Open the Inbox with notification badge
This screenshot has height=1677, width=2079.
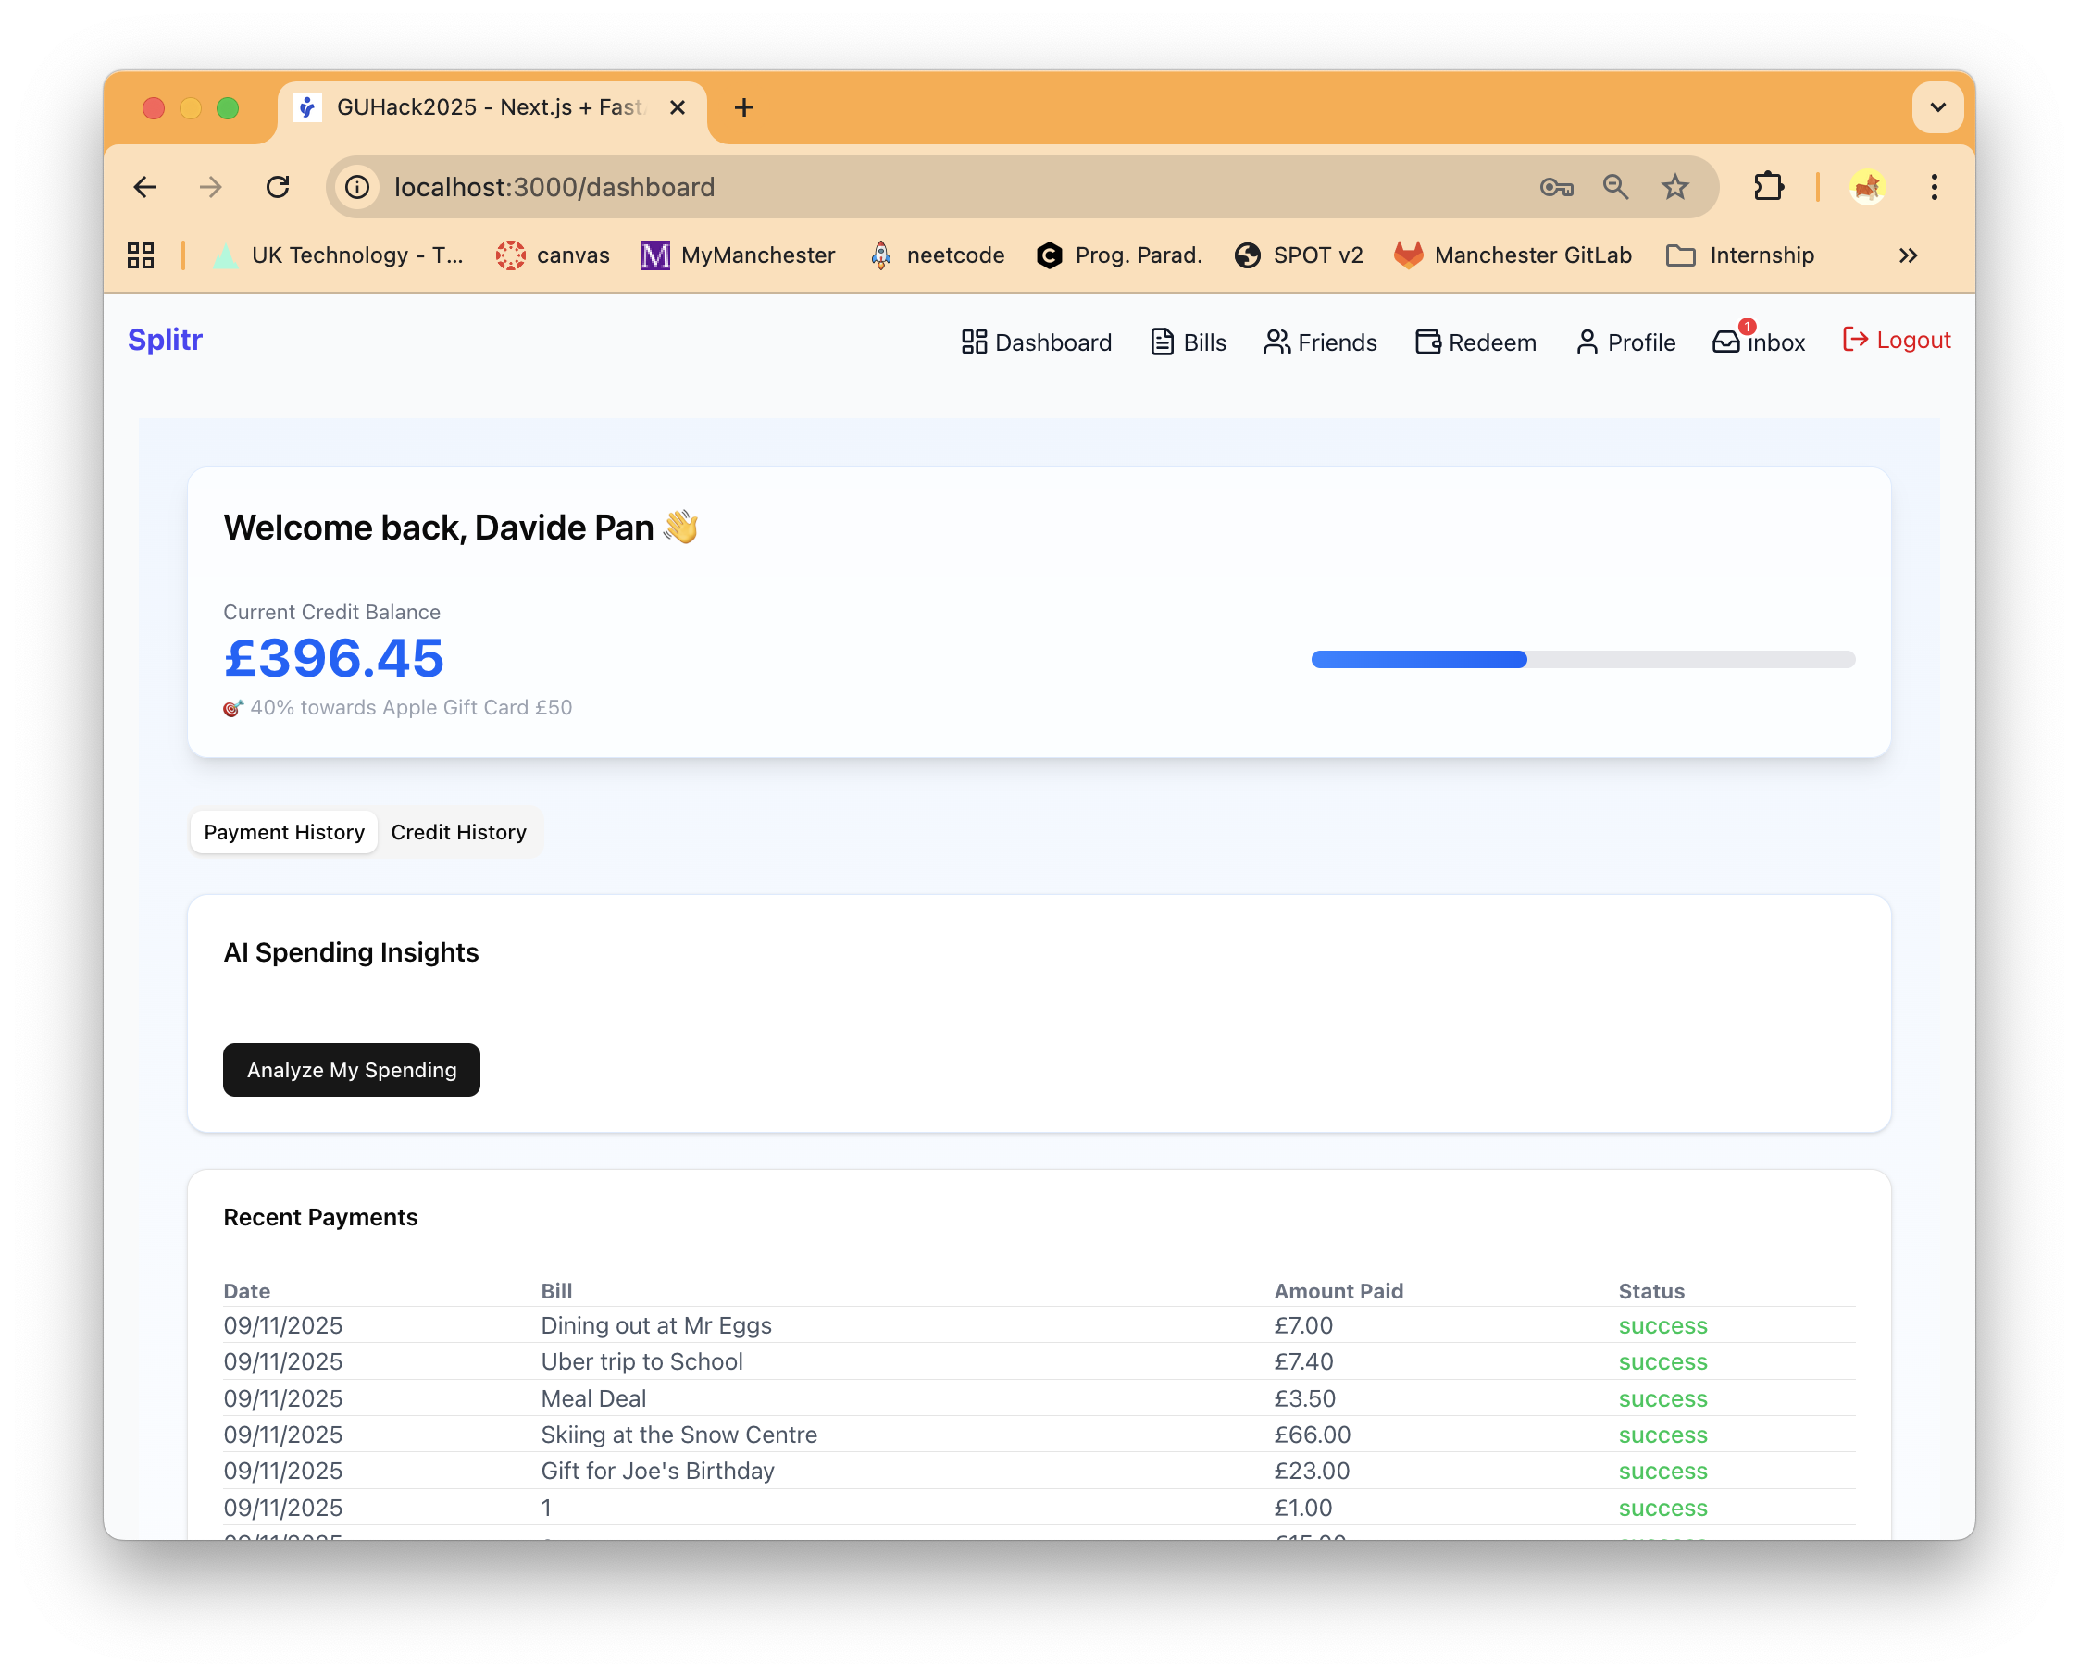pyautogui.click(x=1758, y=342)
